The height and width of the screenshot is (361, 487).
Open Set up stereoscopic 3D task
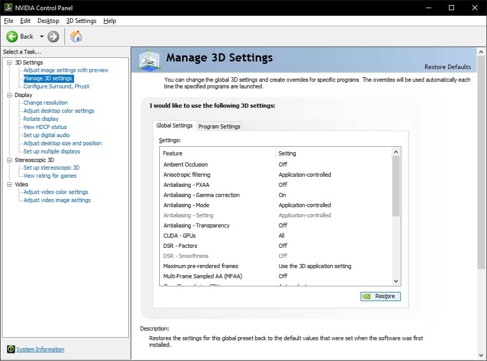click(x=51, y=168)
